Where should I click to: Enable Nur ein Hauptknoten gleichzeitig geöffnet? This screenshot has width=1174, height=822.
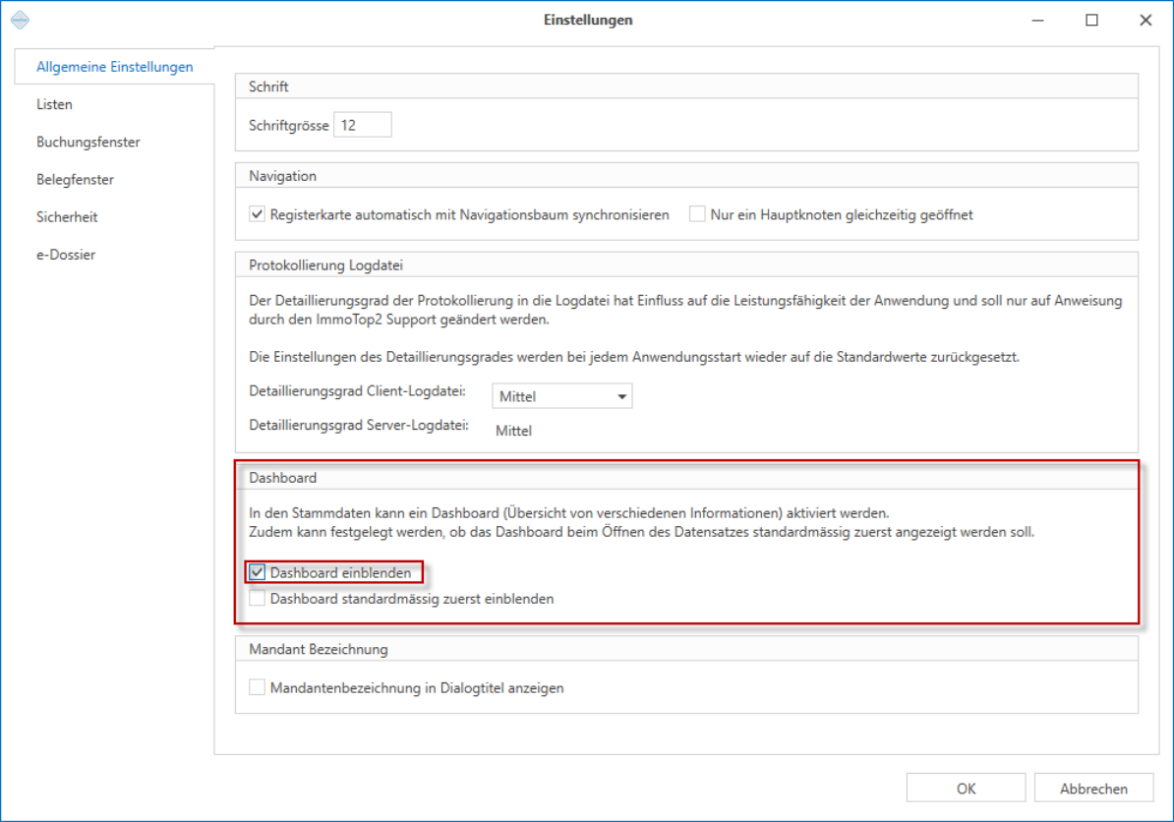(697, 214)
